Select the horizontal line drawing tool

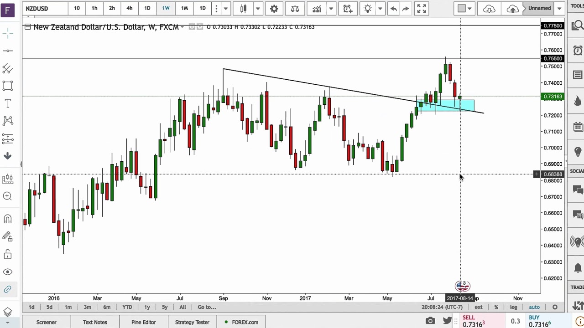(x=8, y=51)
